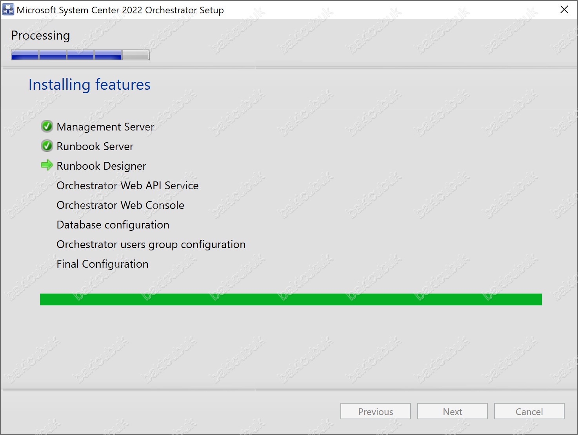
Task: Click the Orchestrator Setup app icon in title bar
Action: tap(8, 9)
